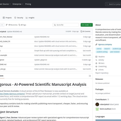Select the peer-reviewed topic tag

115,52
